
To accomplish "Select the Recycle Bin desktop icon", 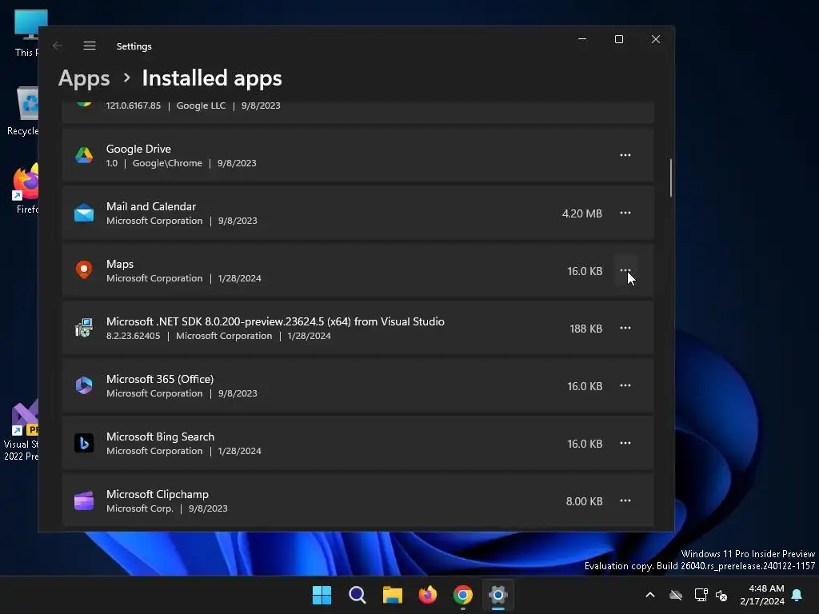I will [x=23, y=111].
